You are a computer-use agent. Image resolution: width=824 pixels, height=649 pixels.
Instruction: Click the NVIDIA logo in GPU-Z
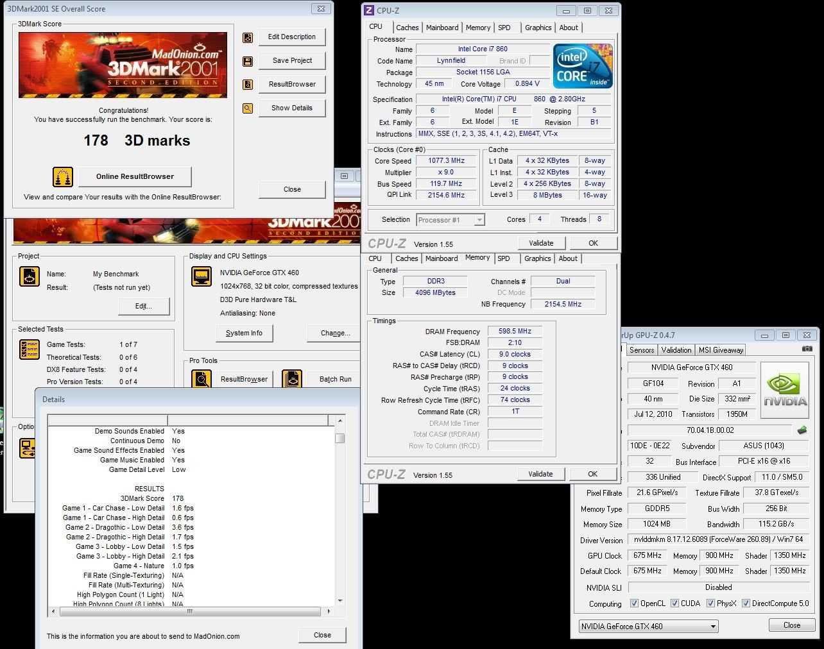coord(785,391)
